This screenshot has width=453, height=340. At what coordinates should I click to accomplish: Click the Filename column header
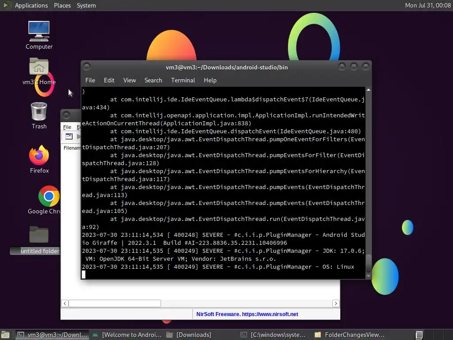[72, 148]
